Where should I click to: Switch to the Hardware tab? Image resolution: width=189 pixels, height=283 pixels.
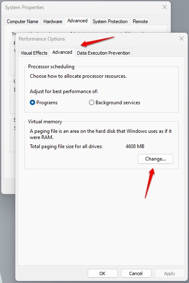[53, 22]
